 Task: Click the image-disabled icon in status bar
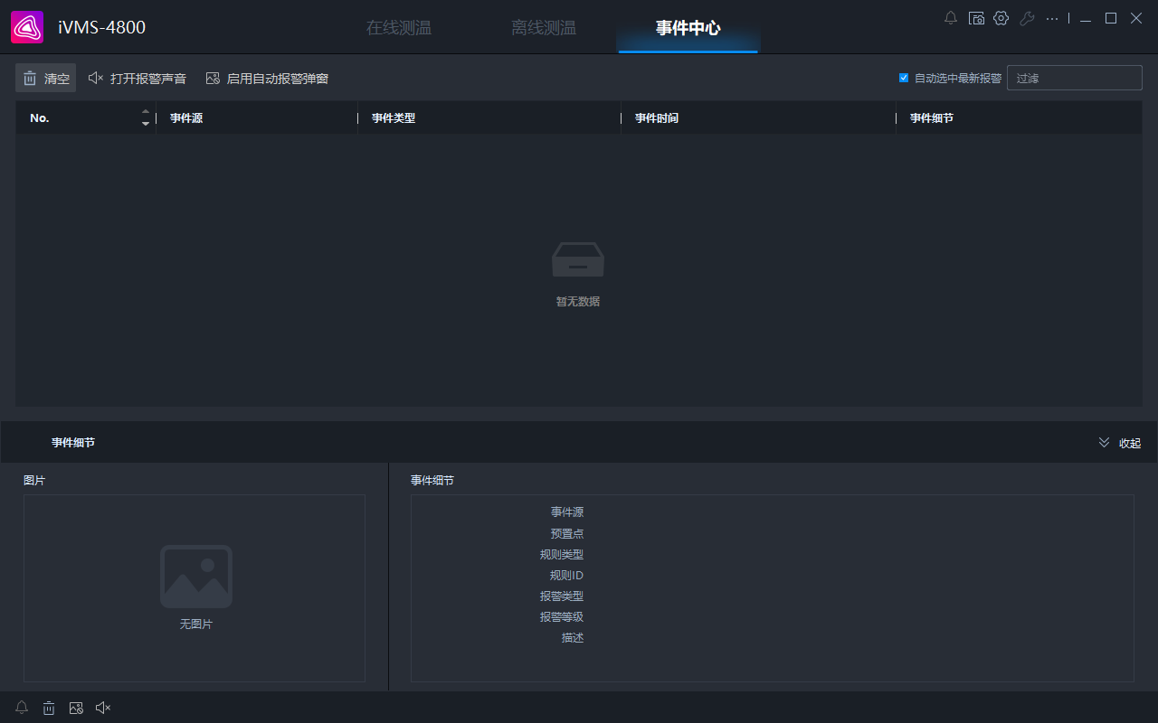pyautogui.click(x=76, y=708)
